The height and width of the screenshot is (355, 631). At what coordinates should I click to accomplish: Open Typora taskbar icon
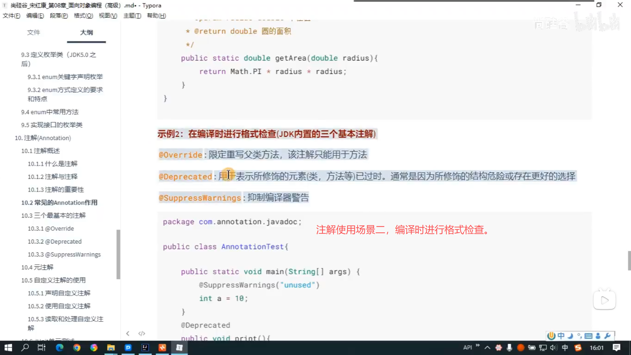179,347
